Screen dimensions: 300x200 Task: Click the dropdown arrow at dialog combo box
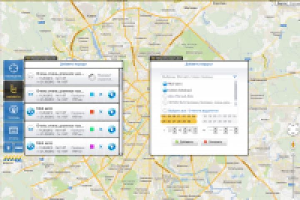[x=235, y=77]
